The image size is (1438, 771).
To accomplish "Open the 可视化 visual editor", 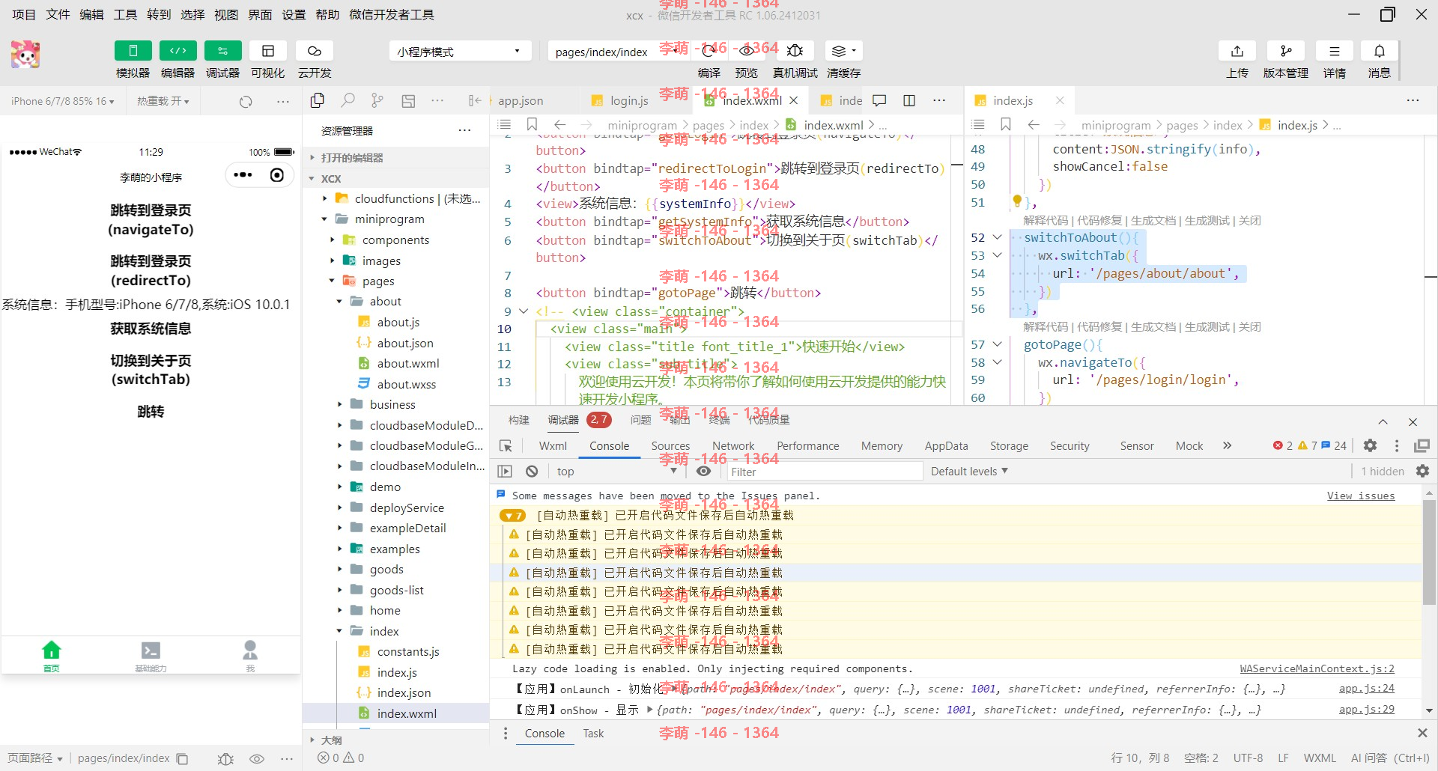I will pyautogui.click(x=267, y=51).
